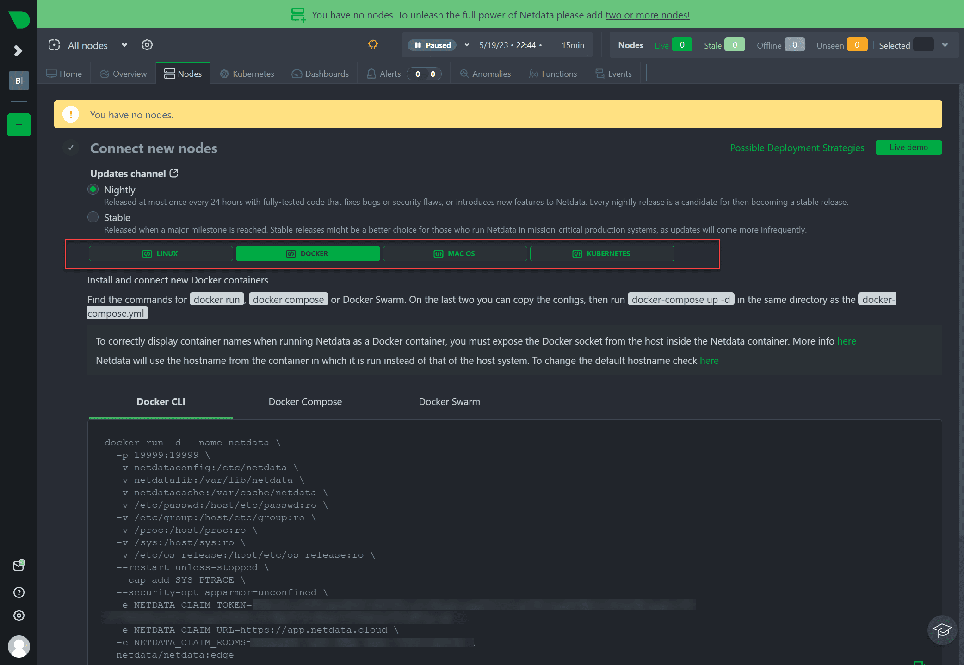The image size is (964, 665).
Task: Click the Live demo button
Action: tap(908, 148)
